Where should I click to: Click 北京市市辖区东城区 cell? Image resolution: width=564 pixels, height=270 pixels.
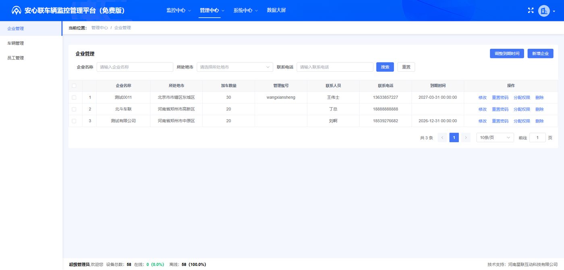[x=176, y=98]
